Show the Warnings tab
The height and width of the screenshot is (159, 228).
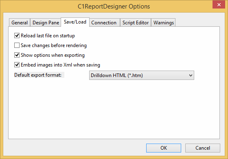(x=163, y=23)
